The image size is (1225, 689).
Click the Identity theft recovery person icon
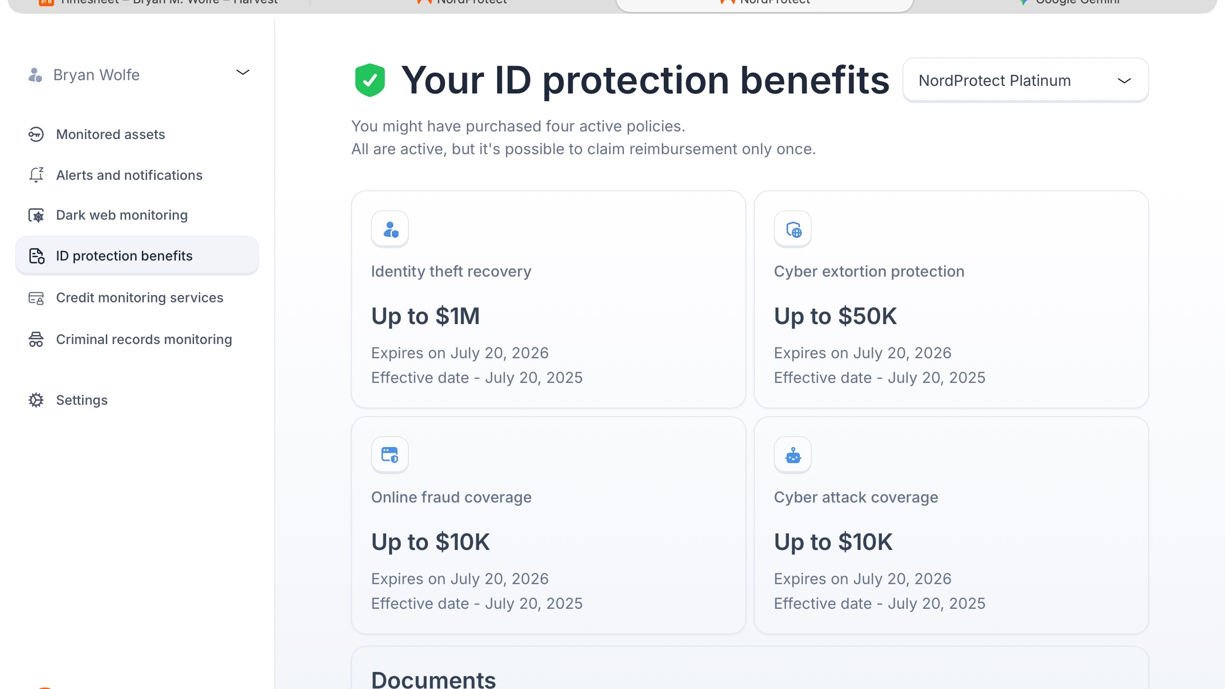[390, 229]
